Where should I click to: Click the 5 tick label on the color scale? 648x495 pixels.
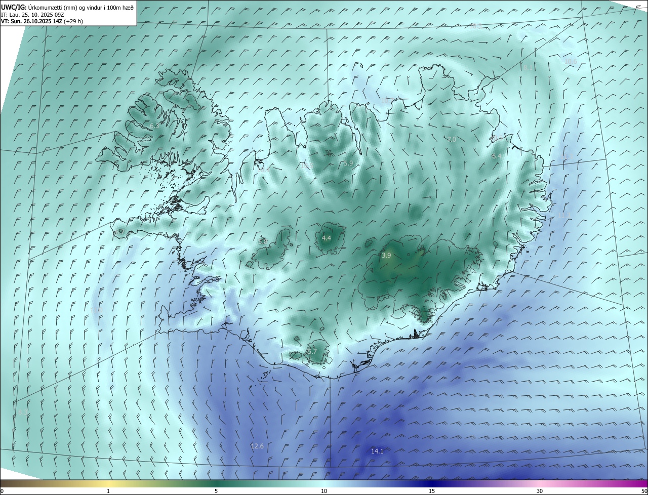coord(216,491)
